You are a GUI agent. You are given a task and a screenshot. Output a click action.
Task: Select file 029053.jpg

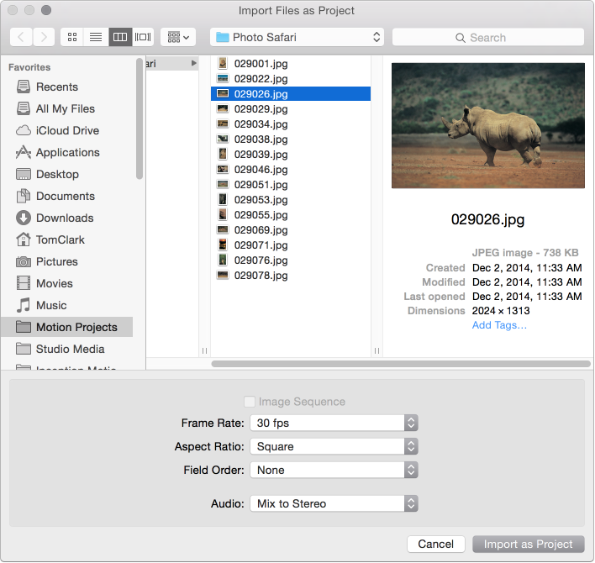[291, 200]
